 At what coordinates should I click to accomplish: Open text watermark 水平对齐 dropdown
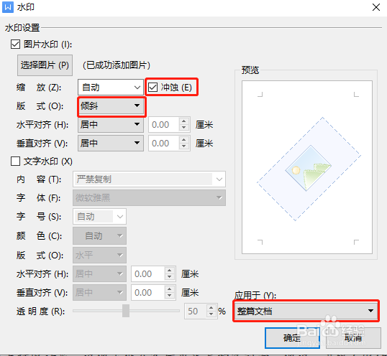tap(99, 273)
